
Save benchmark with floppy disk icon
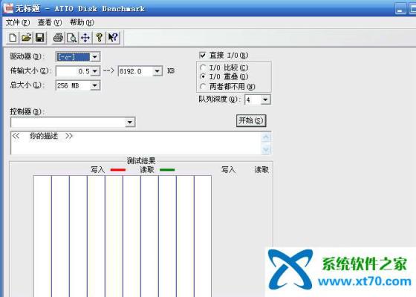point(40,38)
